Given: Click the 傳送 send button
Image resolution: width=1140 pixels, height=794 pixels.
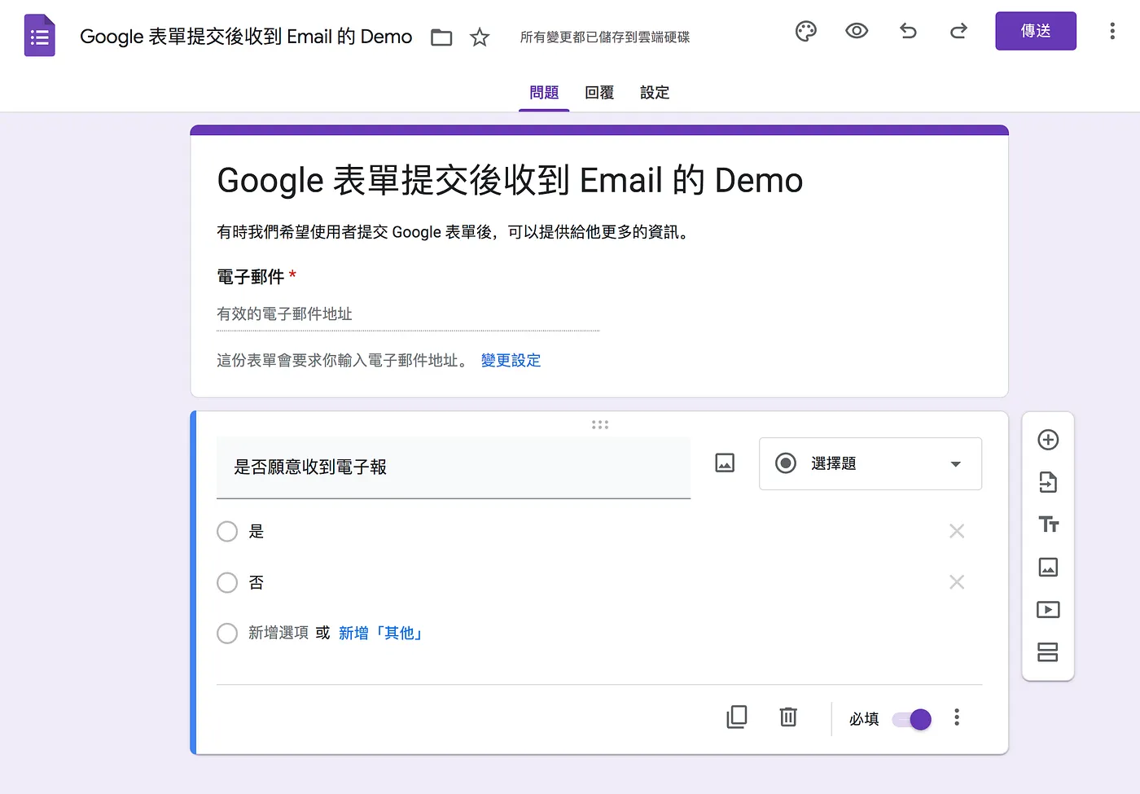Looking at the screenshot, I should click(1036, 31).
